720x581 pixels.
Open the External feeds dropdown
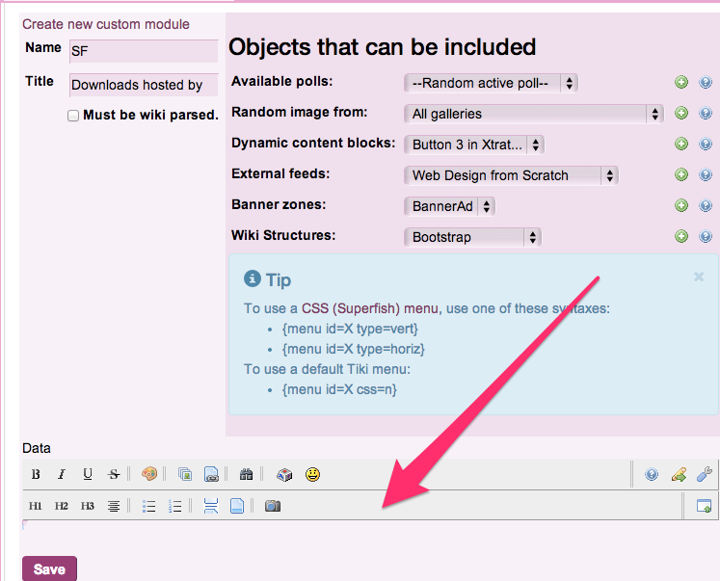pyautogui.click(x=510, y=175)
